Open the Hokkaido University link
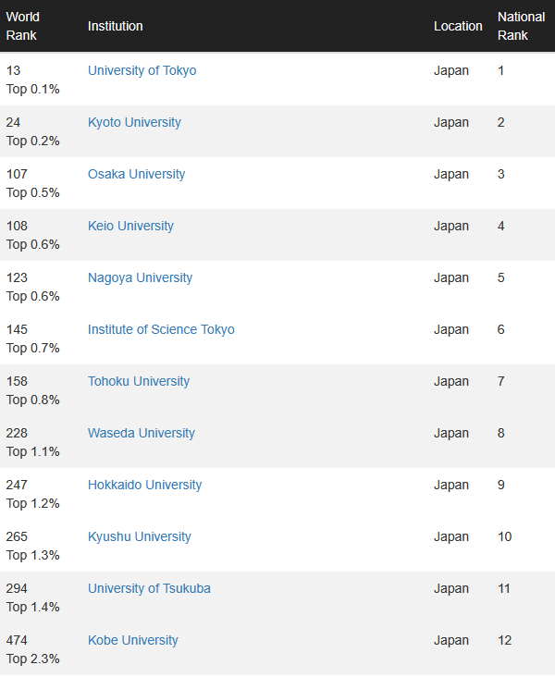The height and width of the screenshot is (677, 555). point(144,485)
